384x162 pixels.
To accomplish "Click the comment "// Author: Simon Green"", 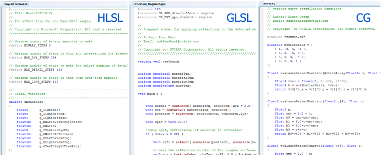I will point(287,17).
